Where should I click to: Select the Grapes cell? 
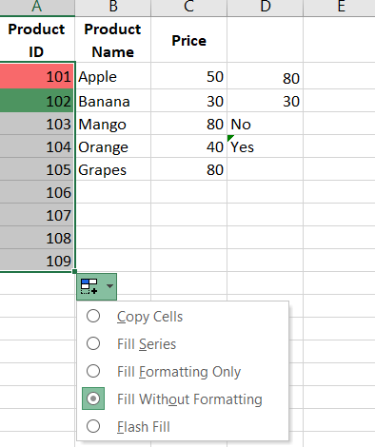pyautogui.click(x=113, y=169)
